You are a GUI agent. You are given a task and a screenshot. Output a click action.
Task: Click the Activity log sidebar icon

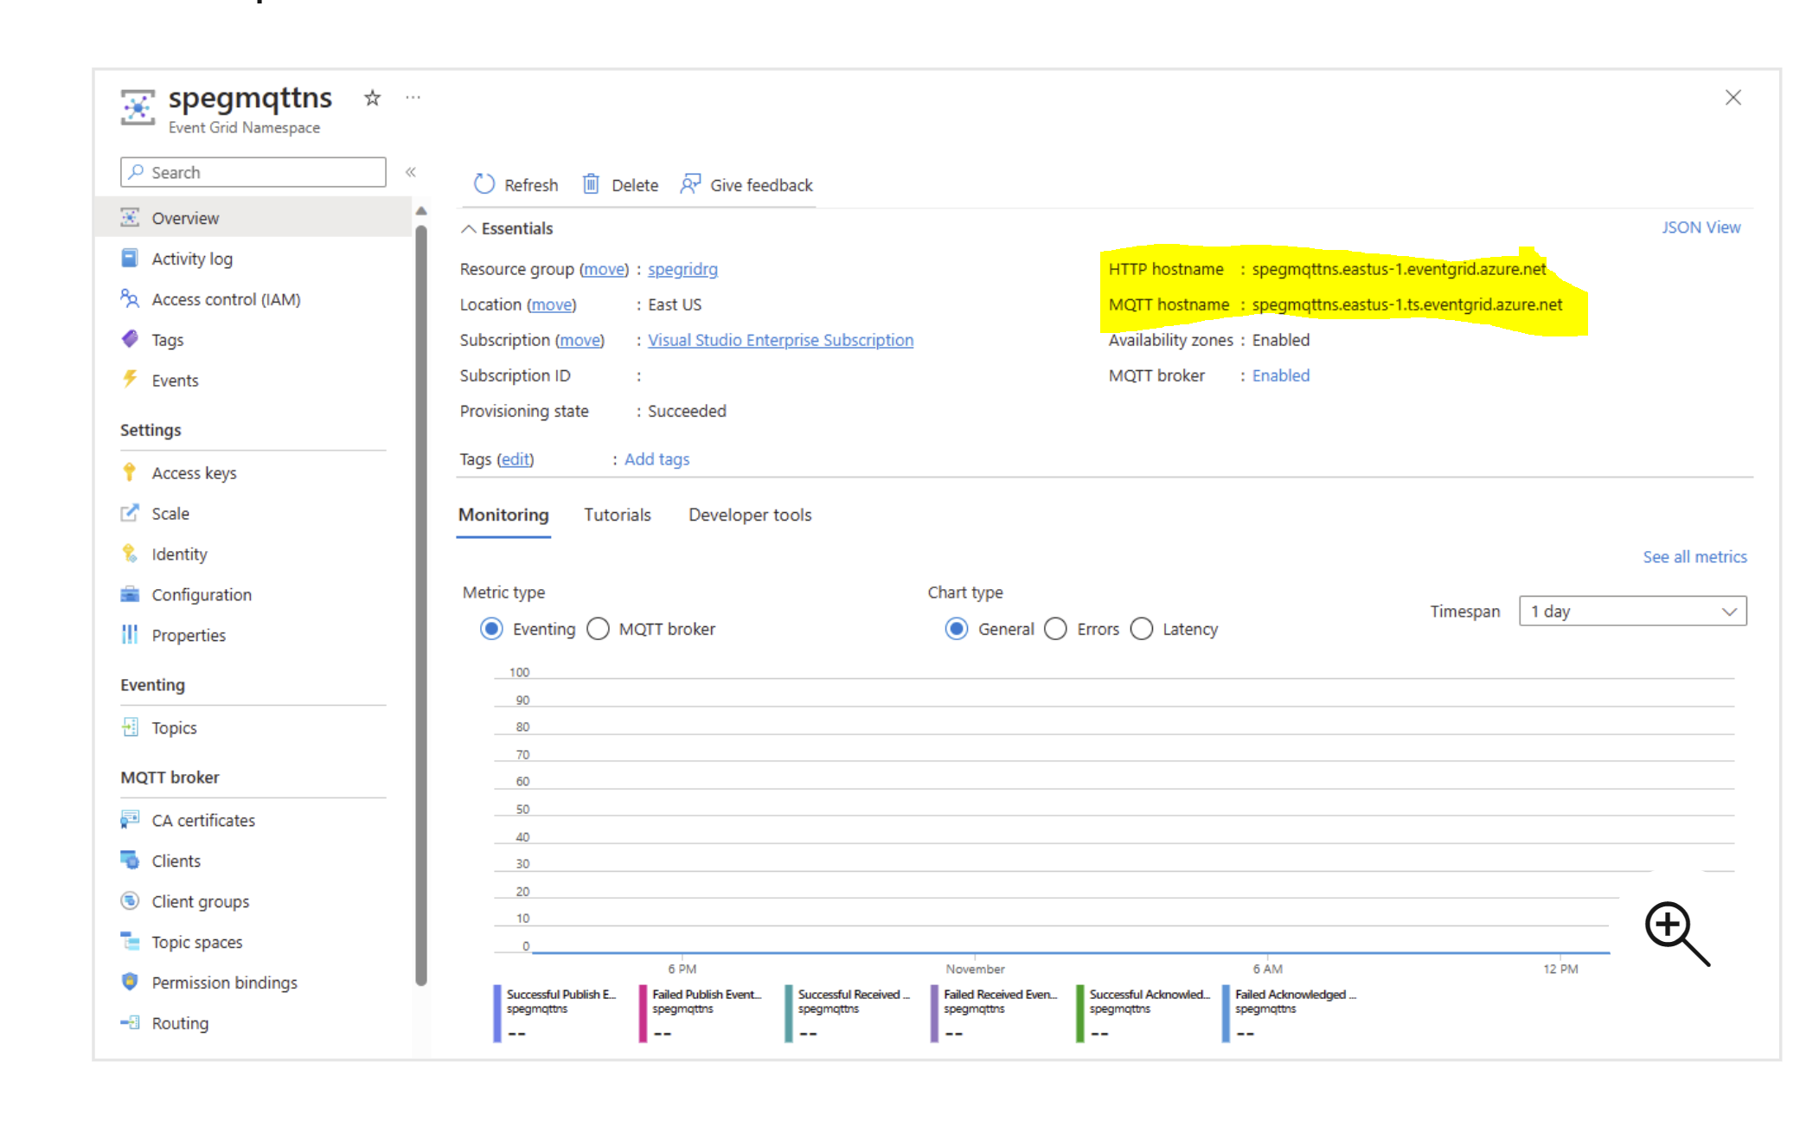[130, 258]
